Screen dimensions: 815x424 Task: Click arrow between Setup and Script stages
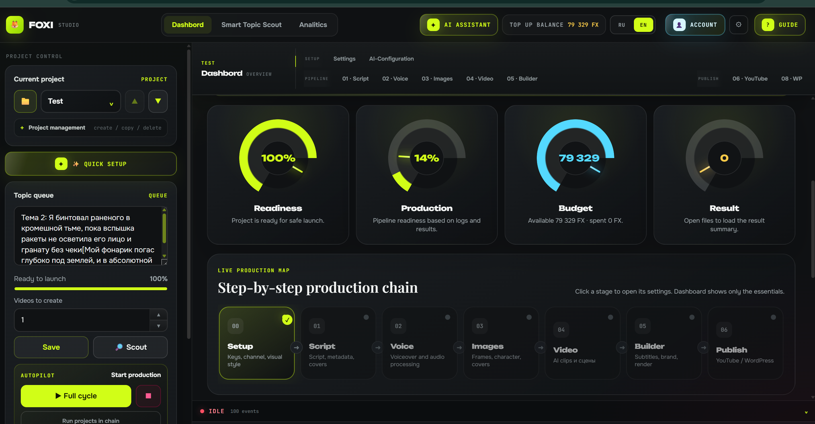click(x=296, y=347)
